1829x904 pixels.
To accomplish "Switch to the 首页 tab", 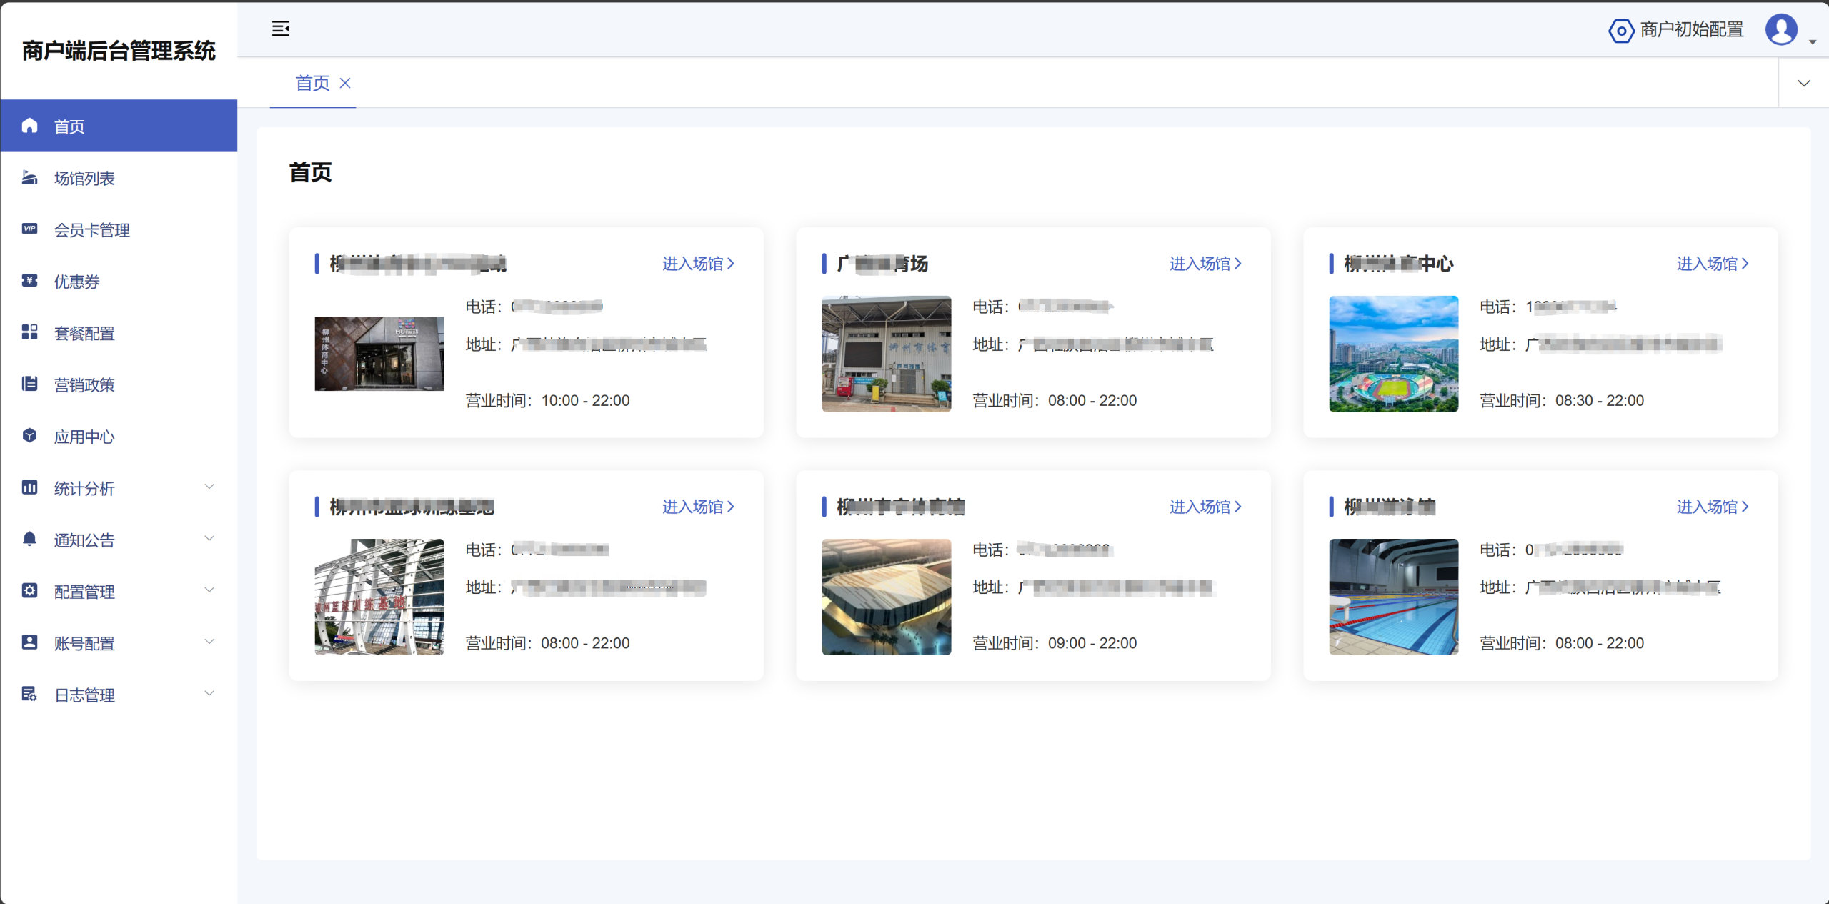I will [x=312, y=83].
